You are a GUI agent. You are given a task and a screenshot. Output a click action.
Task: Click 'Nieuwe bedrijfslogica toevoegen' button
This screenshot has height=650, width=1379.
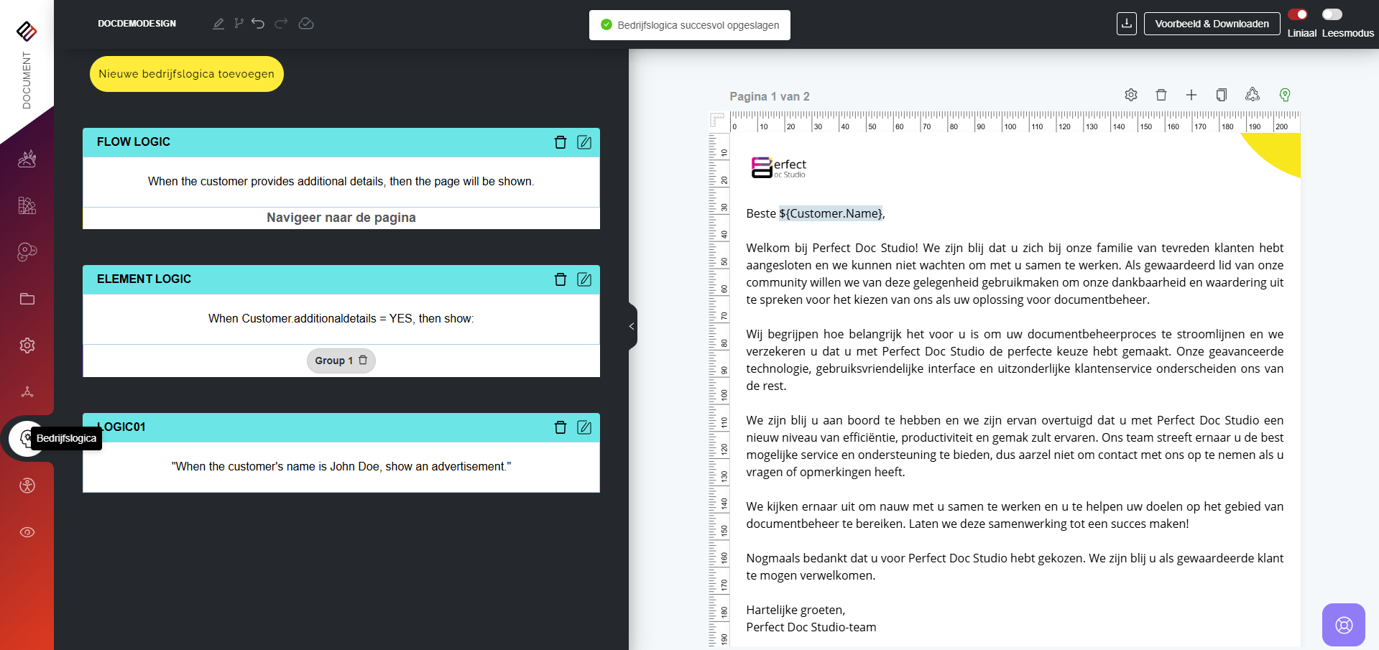tap(186, 74)
